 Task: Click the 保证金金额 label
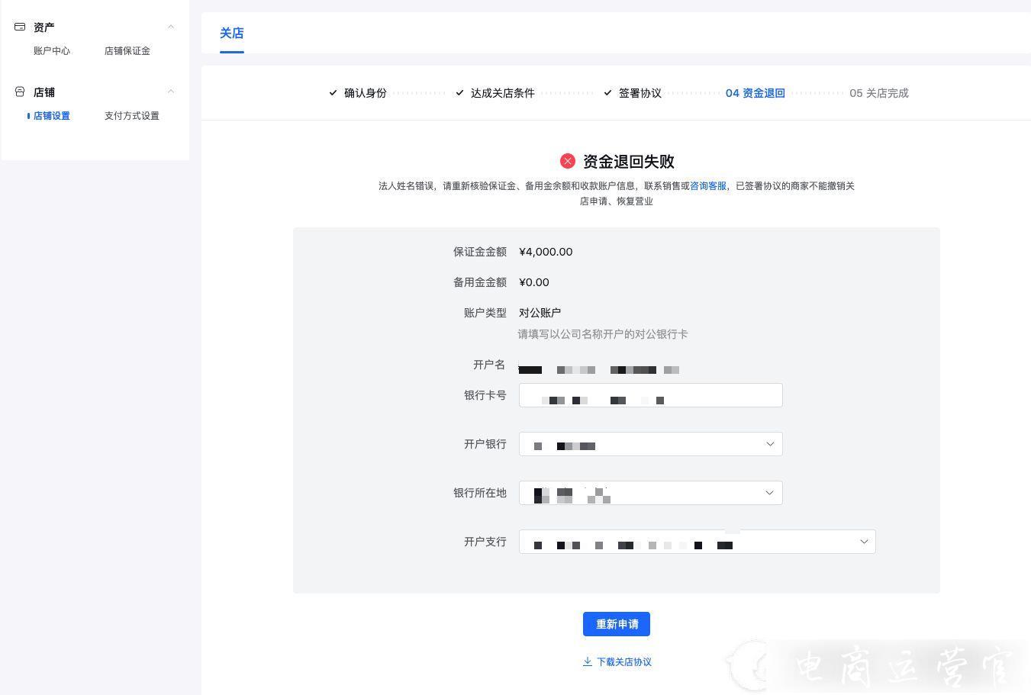pos(480,252)
